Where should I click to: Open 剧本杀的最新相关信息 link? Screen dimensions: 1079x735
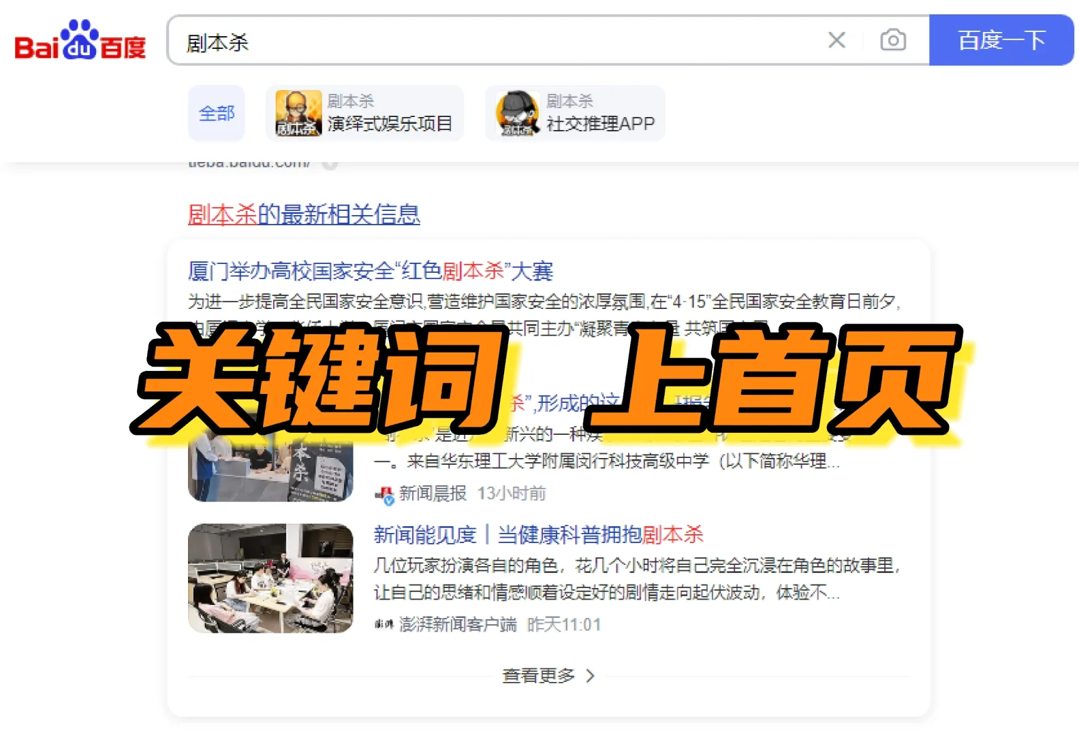click(304, 214)
